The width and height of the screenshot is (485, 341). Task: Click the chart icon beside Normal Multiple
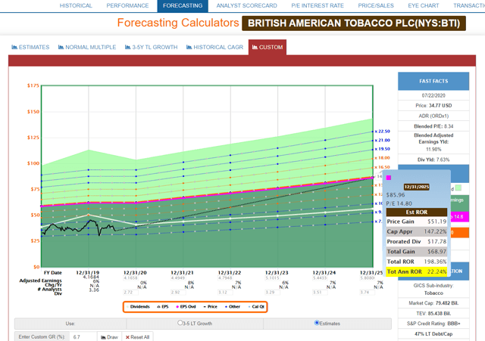tap(61, 47)
